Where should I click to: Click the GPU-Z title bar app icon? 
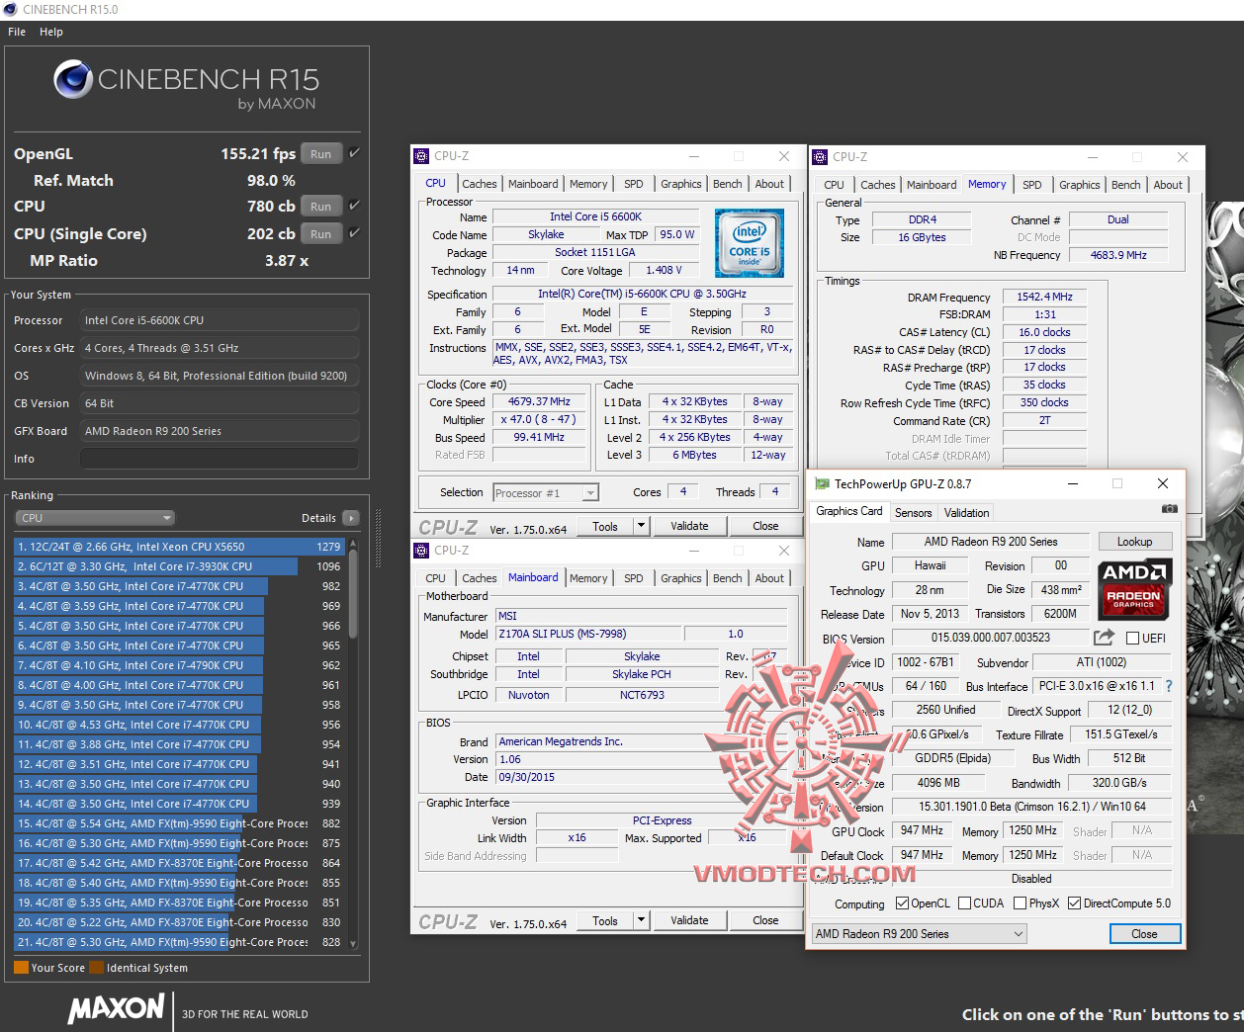[x=822, y=483]
